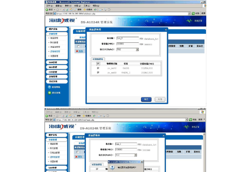Click the question mark icon in confirmation popup
This screenshot has height=172, width=232.
pyautogui.click(x=113, y=168)
